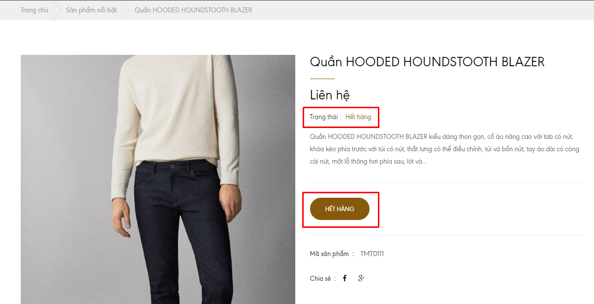Share the product on Facebook
594x304 pixels.
345,278
